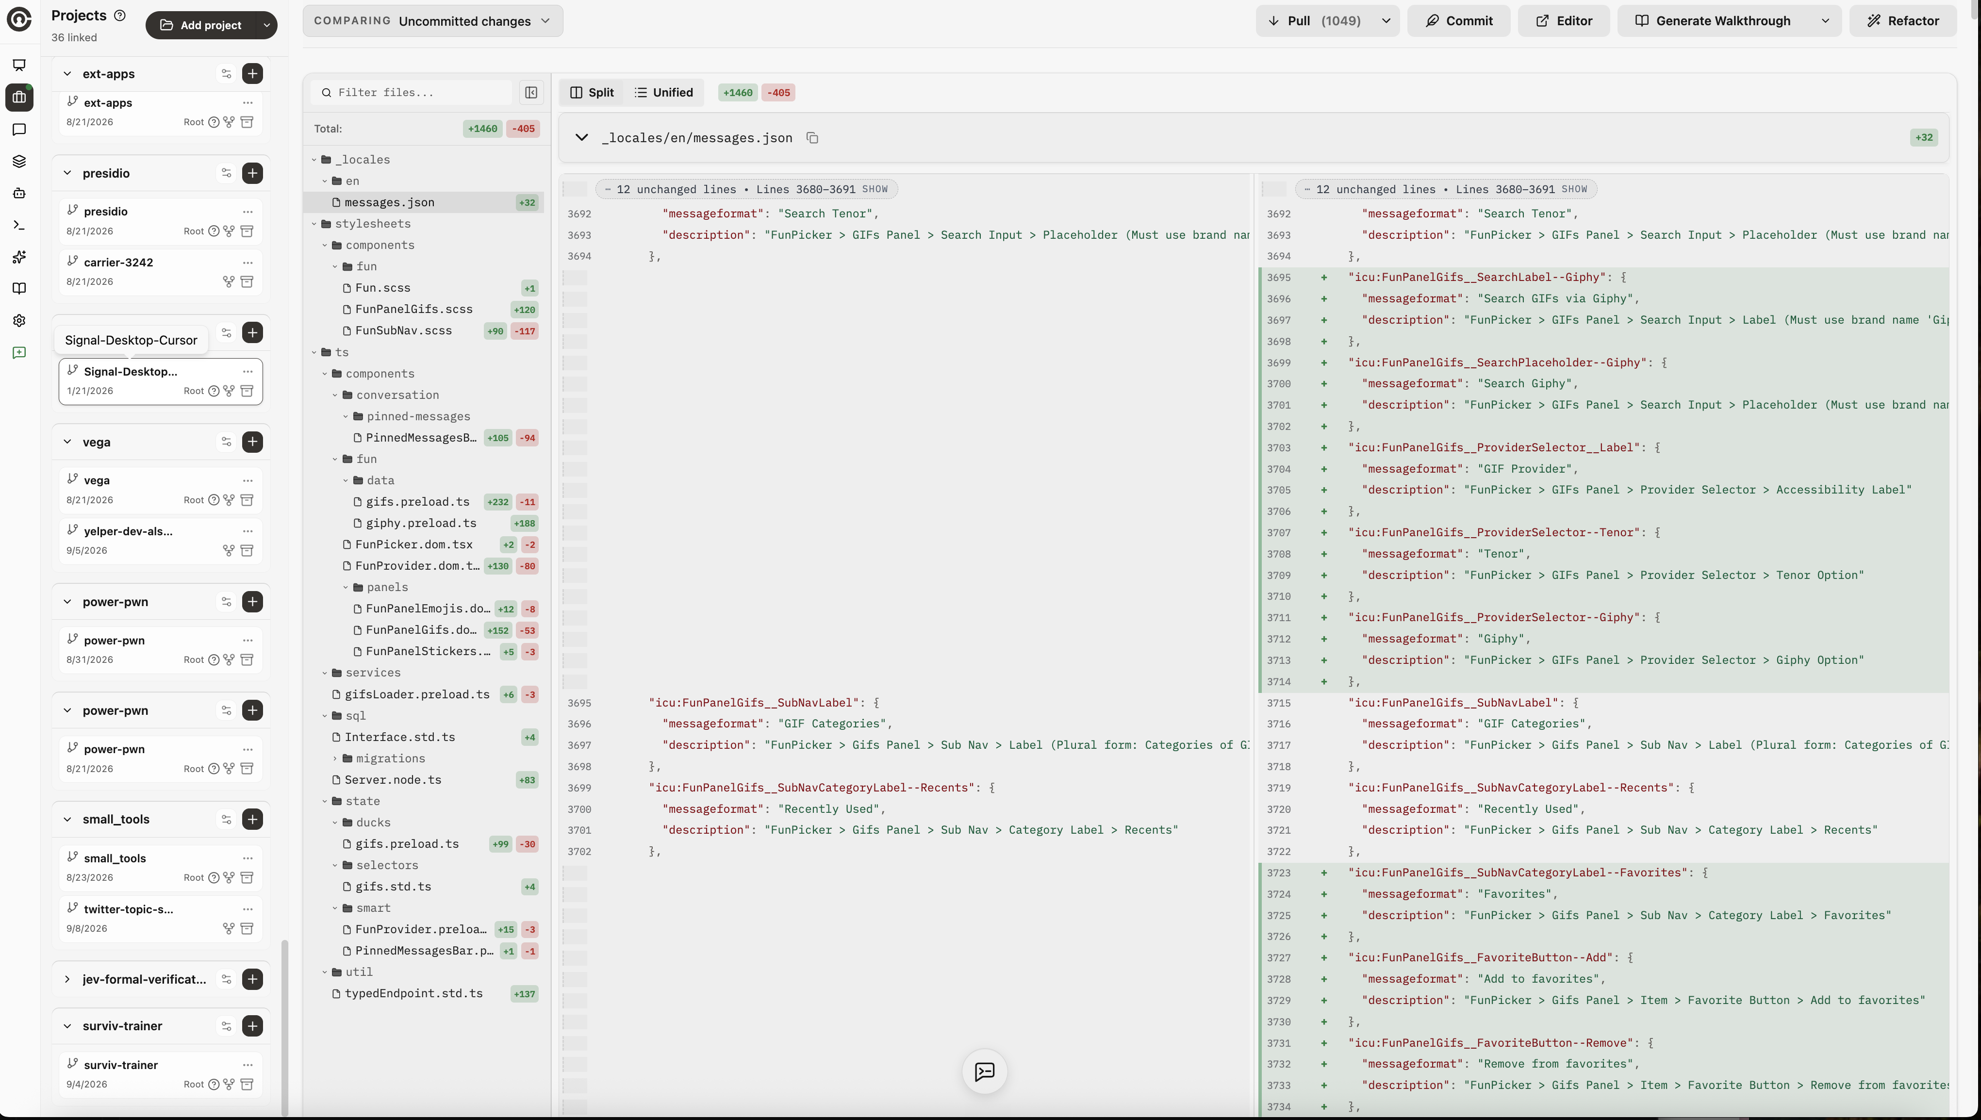Open the Comparing Uncommitted changes dropdown

coord(433,21)
